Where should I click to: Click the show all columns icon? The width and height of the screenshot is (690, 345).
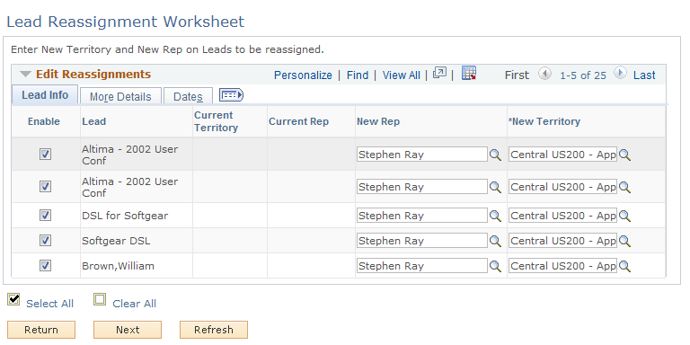point(231,95)
